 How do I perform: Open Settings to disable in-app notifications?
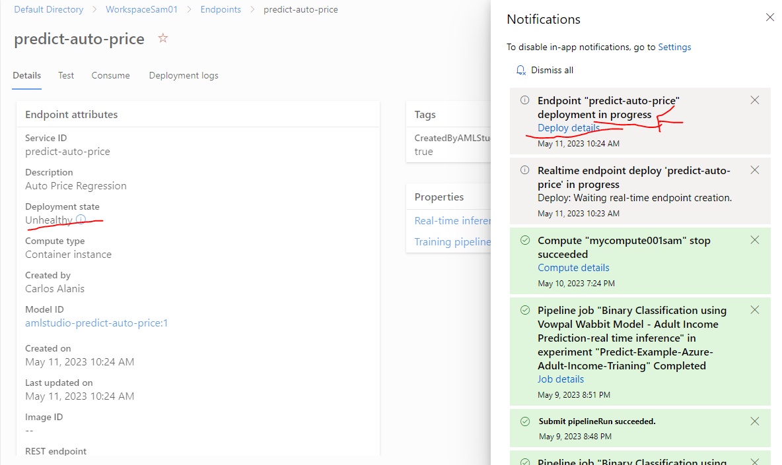click(674, 47)
